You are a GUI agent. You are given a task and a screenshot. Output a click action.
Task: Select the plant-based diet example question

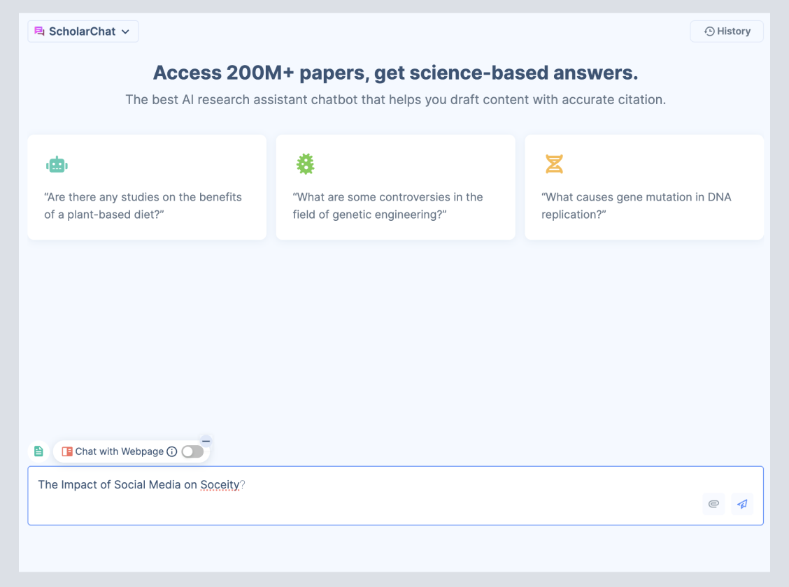pos(147,187)
